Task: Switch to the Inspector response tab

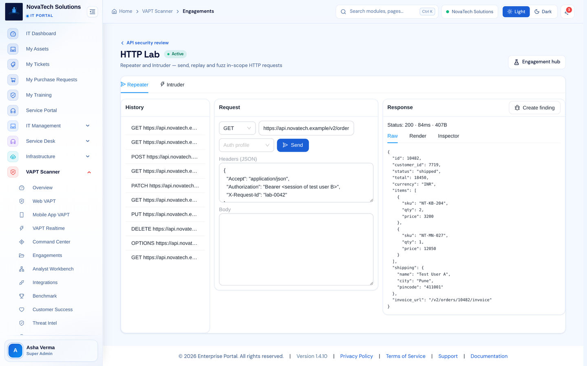Action: 448,136
